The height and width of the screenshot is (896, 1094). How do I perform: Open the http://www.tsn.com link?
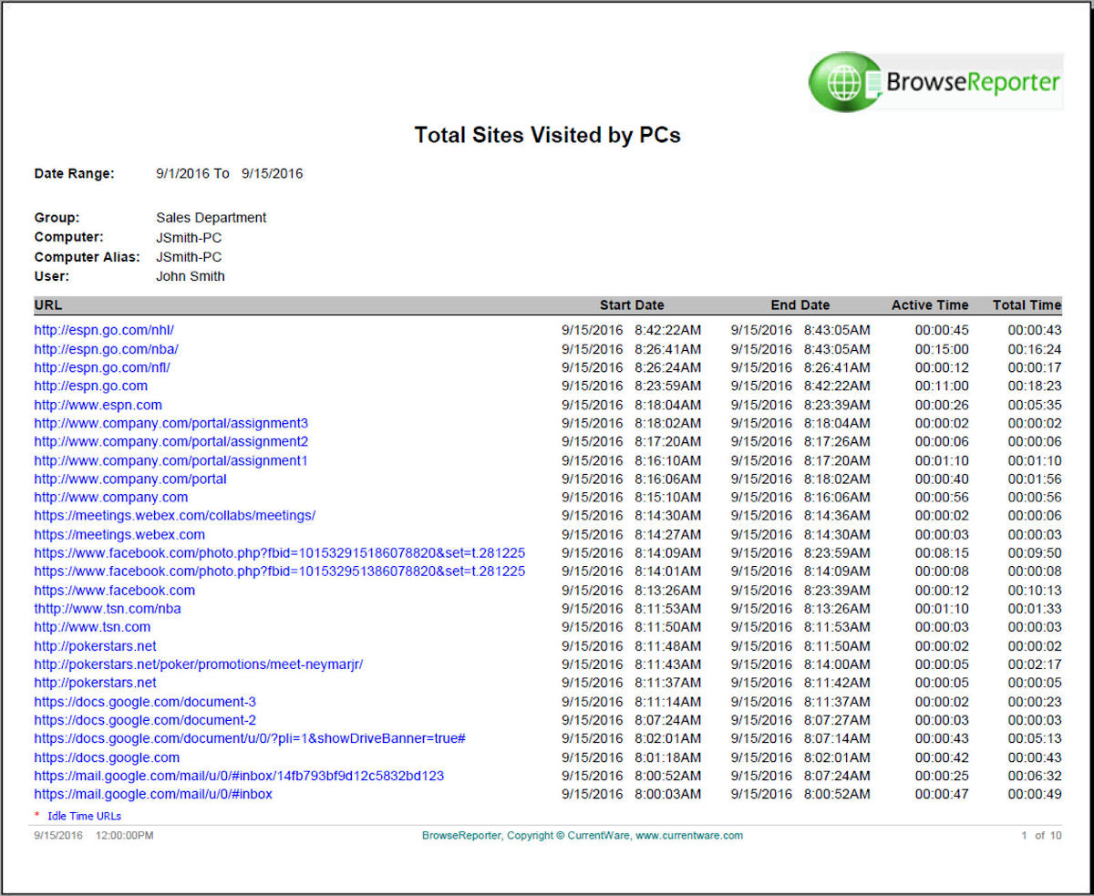(92, 626)
